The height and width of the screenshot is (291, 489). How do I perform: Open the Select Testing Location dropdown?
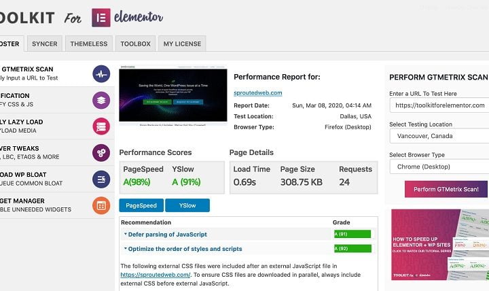click(x=439, y=136)
